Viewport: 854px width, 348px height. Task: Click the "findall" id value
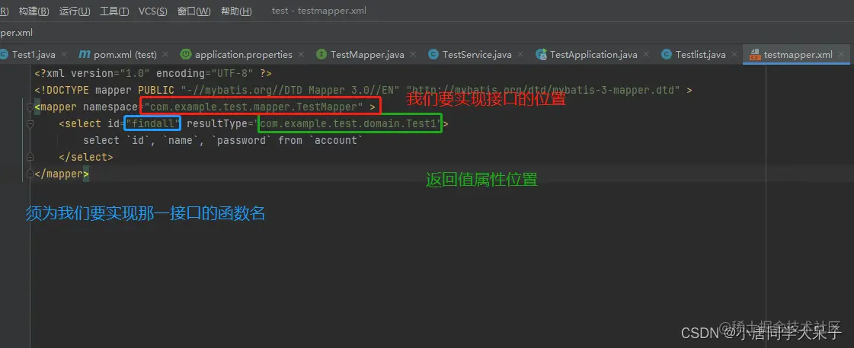click(152, 123)
